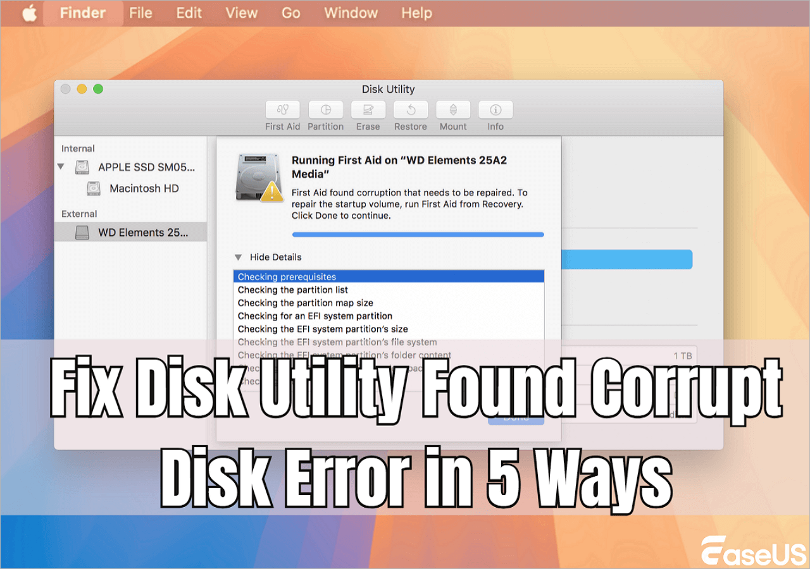This screenshot has width=810, height=569.
Task: Click the Mount toolbar icon
Action: (453, 109)
